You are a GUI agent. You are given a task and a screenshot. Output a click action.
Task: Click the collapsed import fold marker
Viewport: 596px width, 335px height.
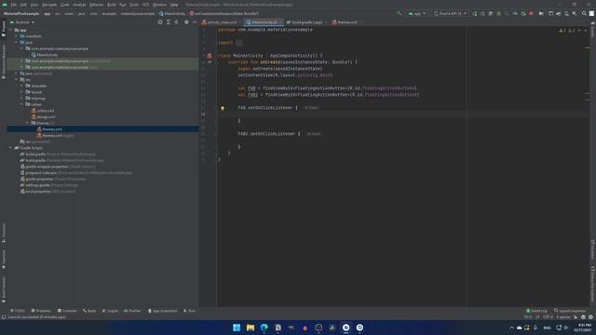tap(238, 43)
